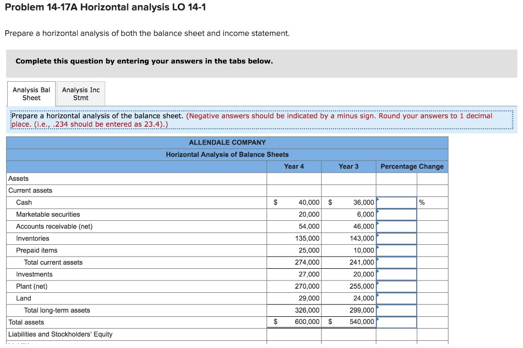The width and height of the screenshot is (523, 348).
Task: Click the ALLENDALE COMPANY title bar
Action: coord(227,142)
